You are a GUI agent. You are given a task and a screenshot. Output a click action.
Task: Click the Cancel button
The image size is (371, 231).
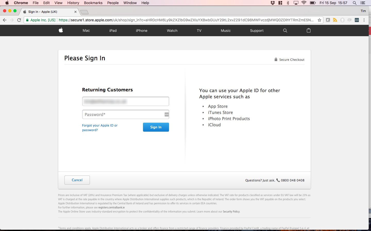tap(77, 180)
